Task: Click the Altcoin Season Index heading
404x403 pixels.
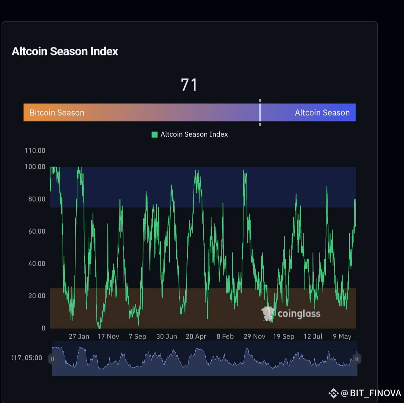Action: tap(65, 51)
